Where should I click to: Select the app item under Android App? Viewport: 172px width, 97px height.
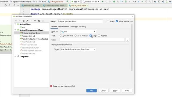tap(23, 27)
